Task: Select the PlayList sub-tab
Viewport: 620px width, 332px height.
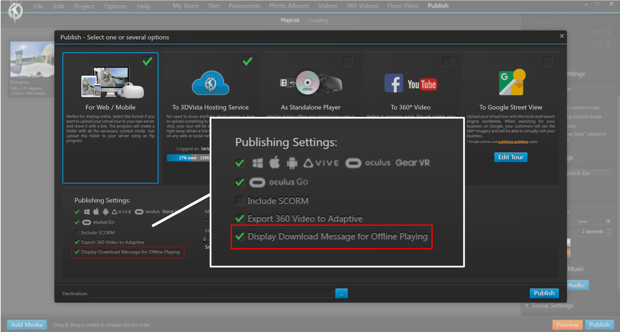Action: (290, 20)
